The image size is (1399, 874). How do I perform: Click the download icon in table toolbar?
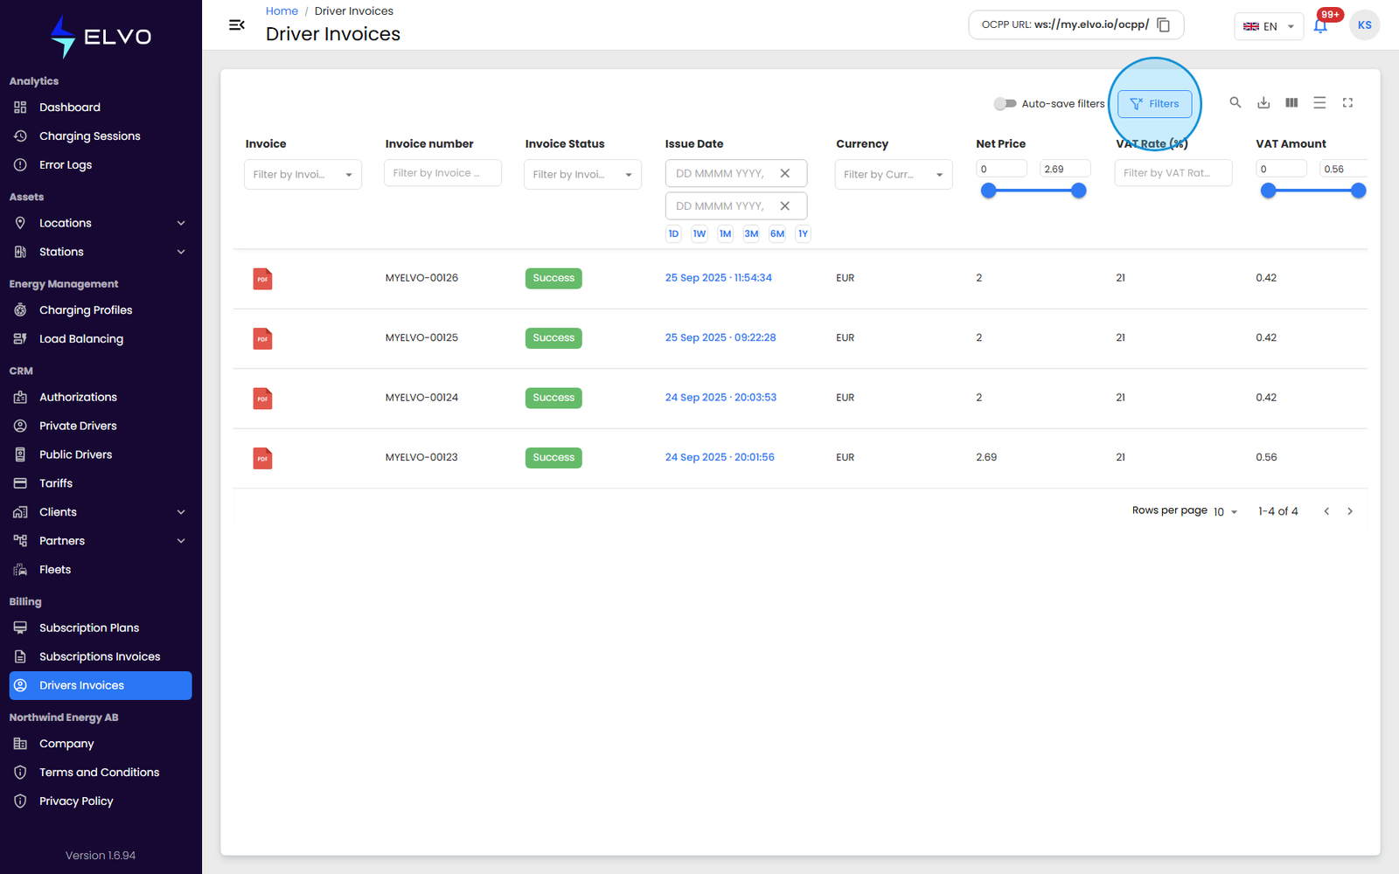click(1263, 103)
